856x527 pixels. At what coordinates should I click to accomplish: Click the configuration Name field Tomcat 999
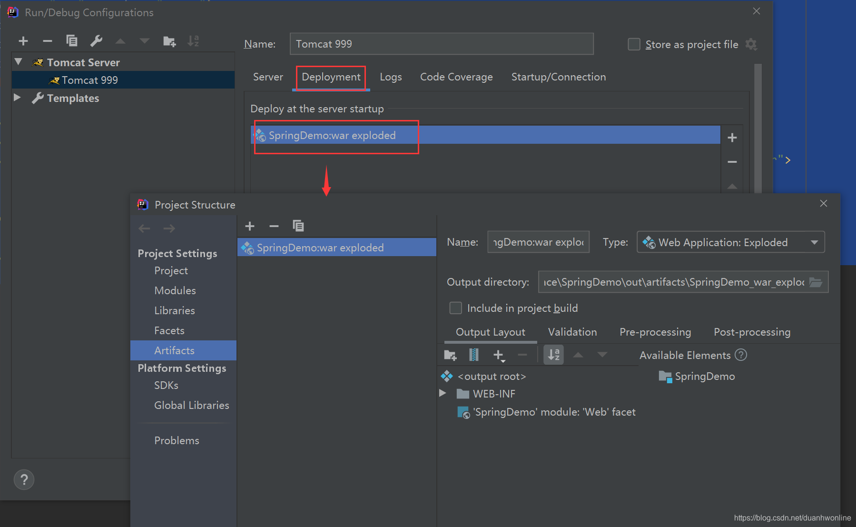pyautogui.click(x=442, y=44)
